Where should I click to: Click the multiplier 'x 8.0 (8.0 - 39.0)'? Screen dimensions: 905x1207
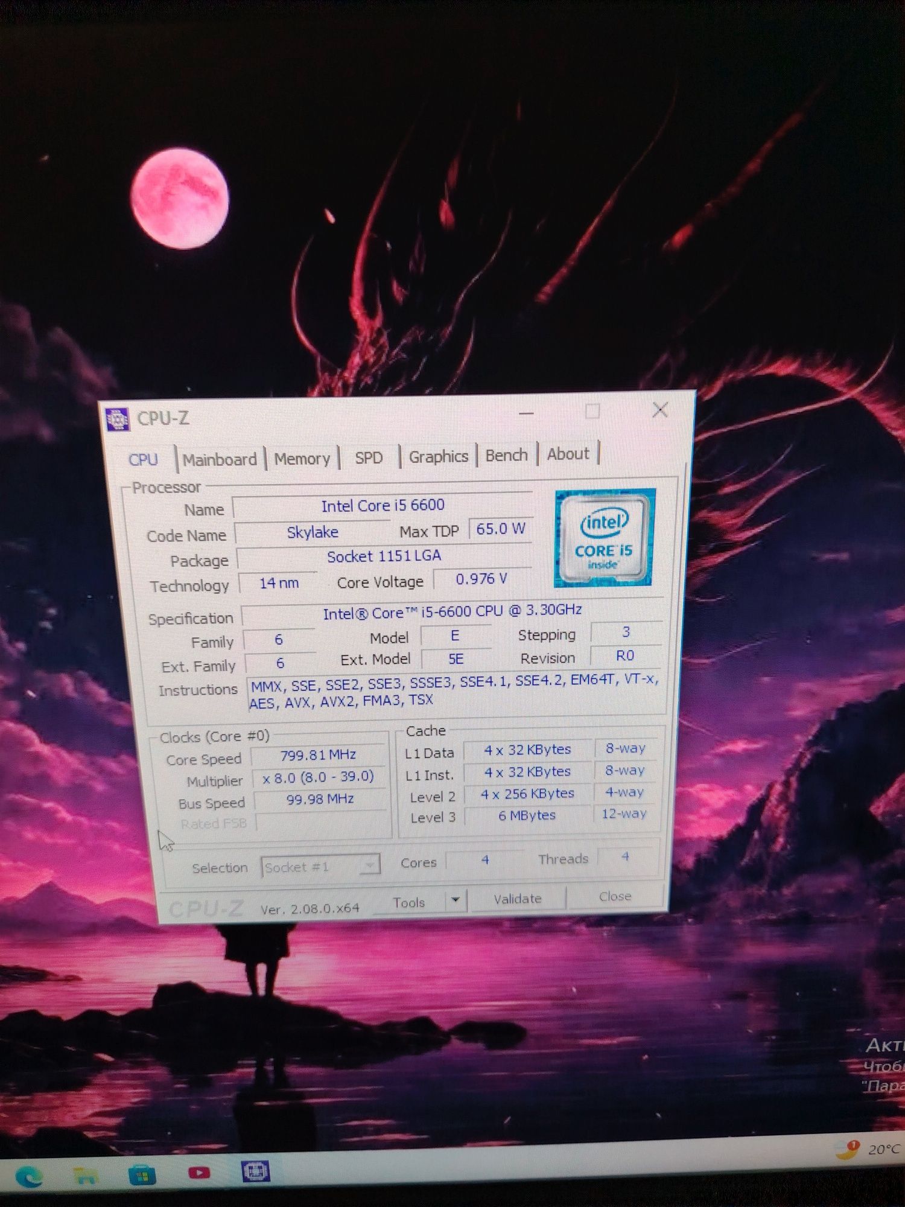click(x=318, y=777)
